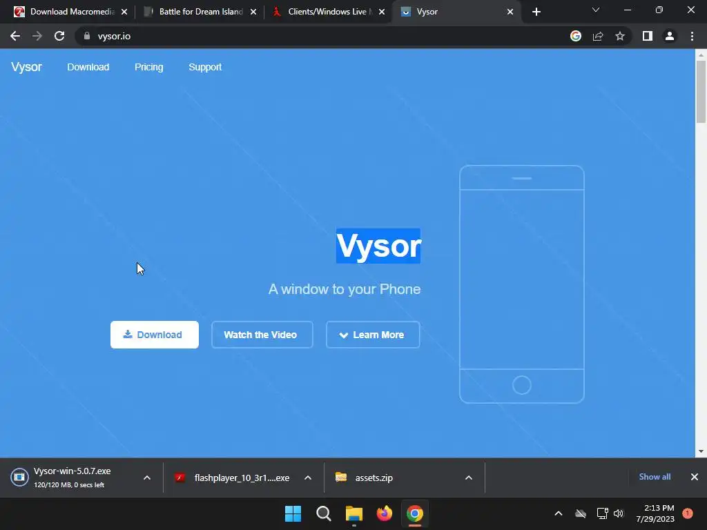This screenshot has height=530, width=707.
Task: Bookmark this tab with the star icon
Action: tap(620, 36)
